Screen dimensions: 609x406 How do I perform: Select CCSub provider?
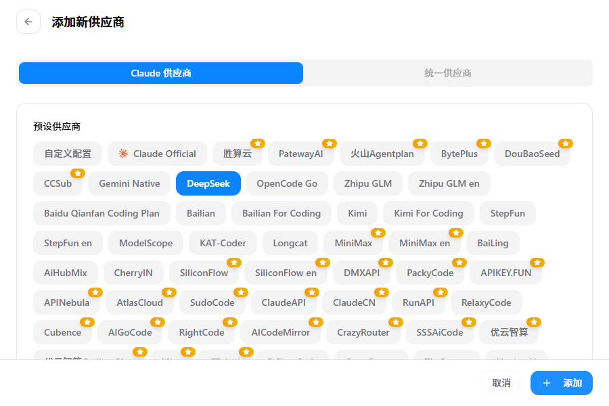[58, 183]
